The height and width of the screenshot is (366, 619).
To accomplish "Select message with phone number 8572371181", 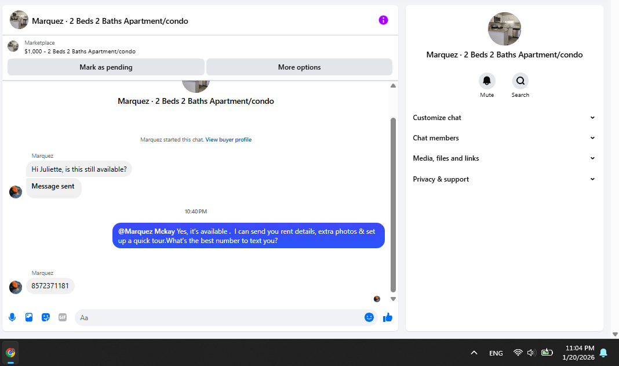I will point(50,286).
